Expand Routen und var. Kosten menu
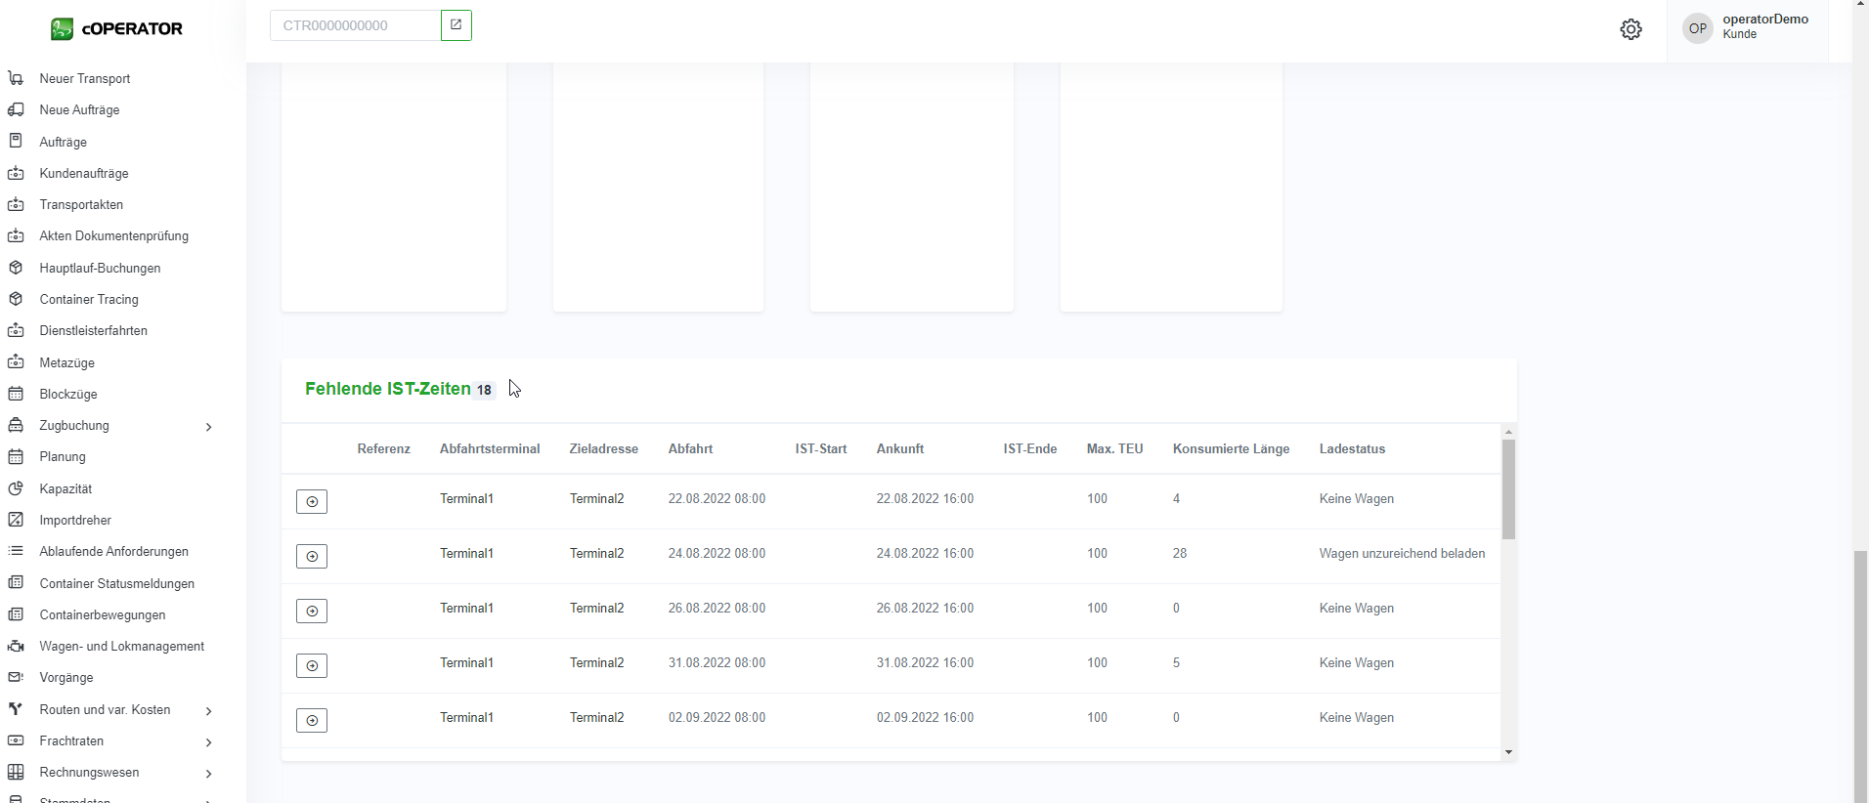The width and height of the screenshot is (1869, 803). [208, 711]
